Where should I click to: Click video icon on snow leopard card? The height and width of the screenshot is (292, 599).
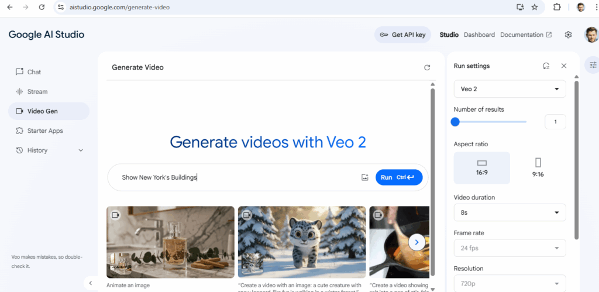click(247, 215)
